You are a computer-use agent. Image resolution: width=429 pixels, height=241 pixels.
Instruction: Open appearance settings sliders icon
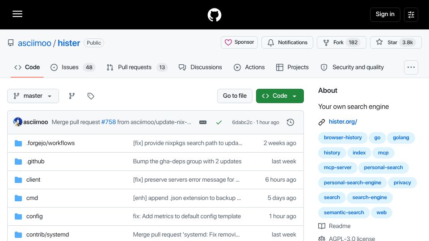click(x=411, y=15)
